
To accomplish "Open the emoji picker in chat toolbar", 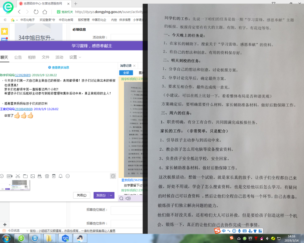I will 2,176.
